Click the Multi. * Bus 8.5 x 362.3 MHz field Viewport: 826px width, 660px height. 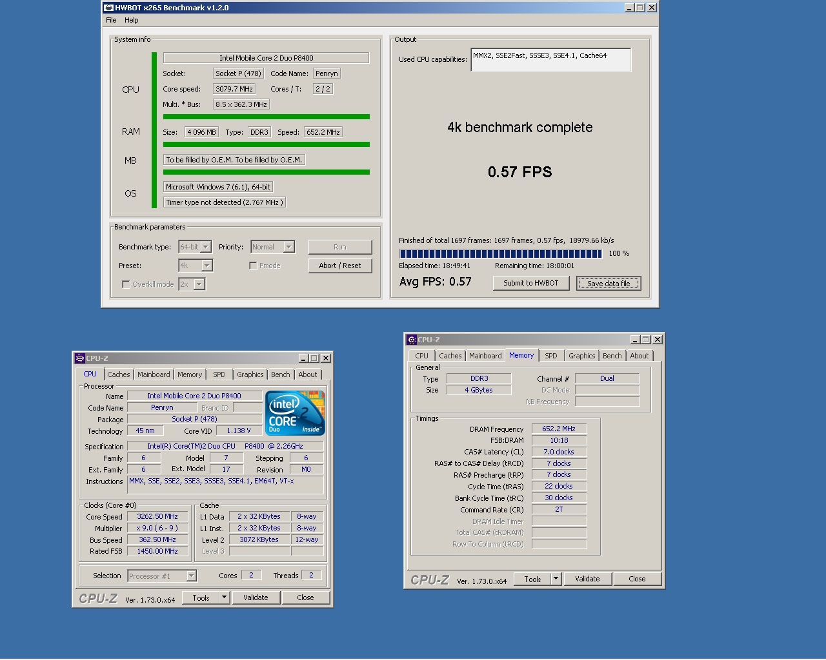coord(241,104)
